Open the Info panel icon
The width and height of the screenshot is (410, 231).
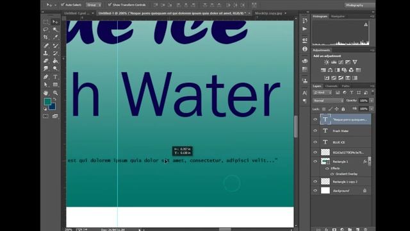305,49
